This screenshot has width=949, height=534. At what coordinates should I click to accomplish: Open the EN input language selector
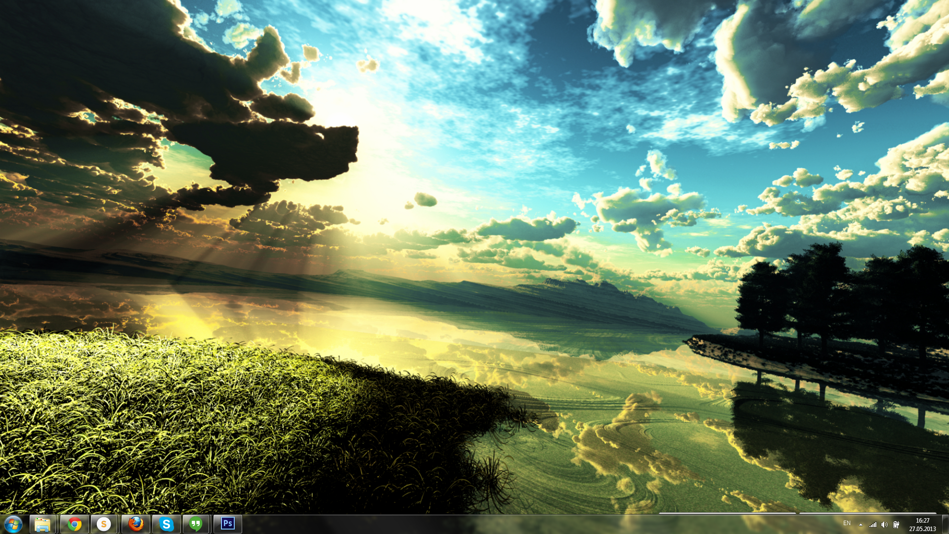[847, 523]
